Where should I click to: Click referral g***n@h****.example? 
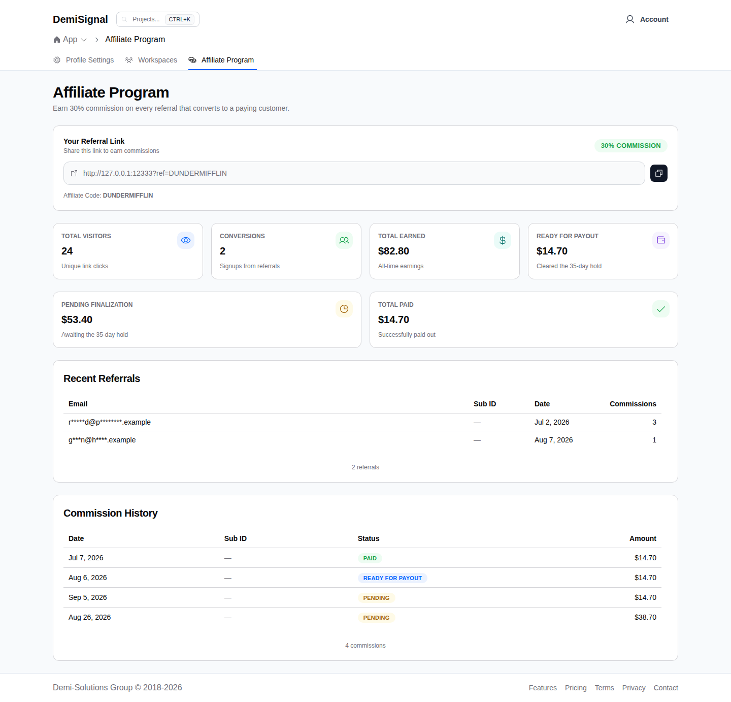point(102,440)
